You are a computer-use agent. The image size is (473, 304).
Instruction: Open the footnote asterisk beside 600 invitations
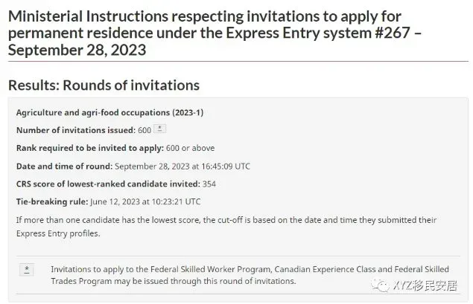pos(159,129)
